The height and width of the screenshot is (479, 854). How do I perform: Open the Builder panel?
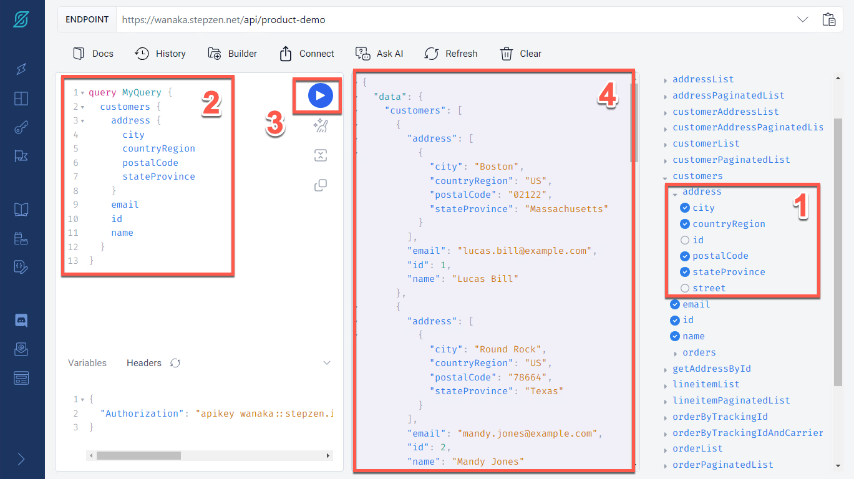(x=233, y=54)
